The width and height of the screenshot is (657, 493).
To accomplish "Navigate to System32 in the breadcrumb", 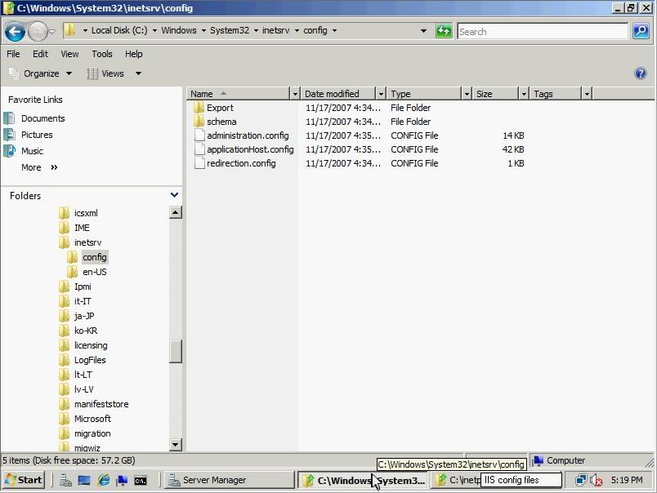I will (229, 30).
